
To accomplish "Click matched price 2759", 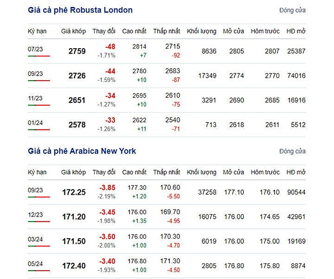I will [77, 51].
